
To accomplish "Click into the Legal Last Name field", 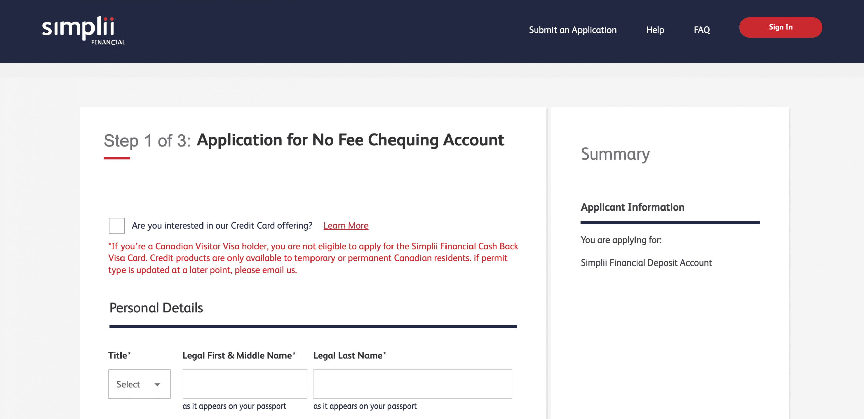I will 412,384.
